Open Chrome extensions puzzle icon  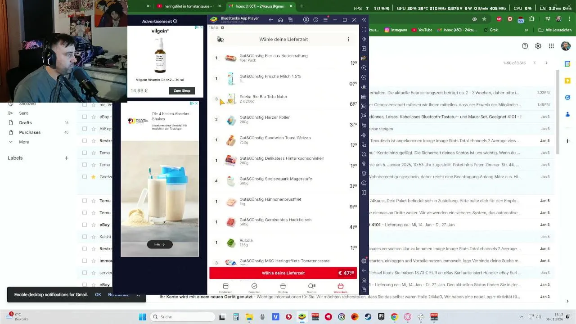(532, 19)
